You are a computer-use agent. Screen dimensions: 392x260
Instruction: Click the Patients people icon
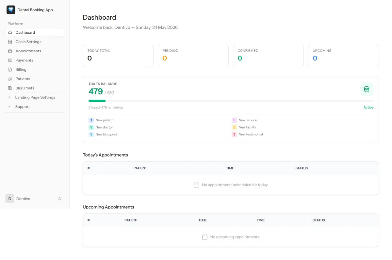coord(10,79)
